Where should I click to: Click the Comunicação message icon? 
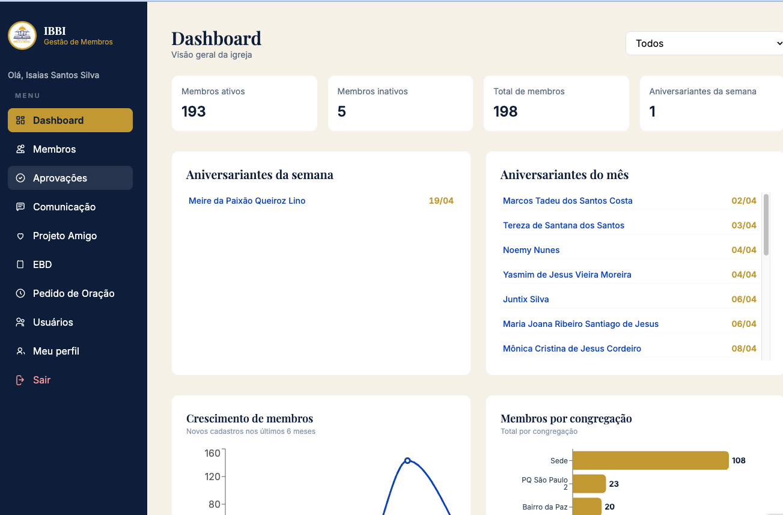pos(20,207)
